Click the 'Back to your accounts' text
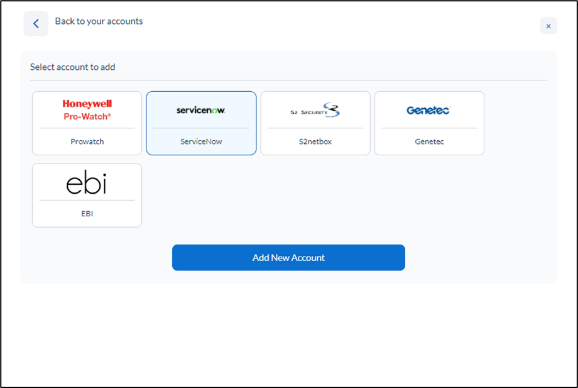578x388 pixels. click(x=99, y=21)
